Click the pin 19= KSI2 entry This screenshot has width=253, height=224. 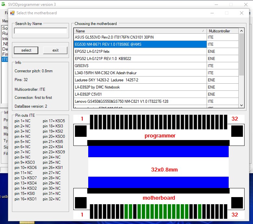click(x=53, y=131)
